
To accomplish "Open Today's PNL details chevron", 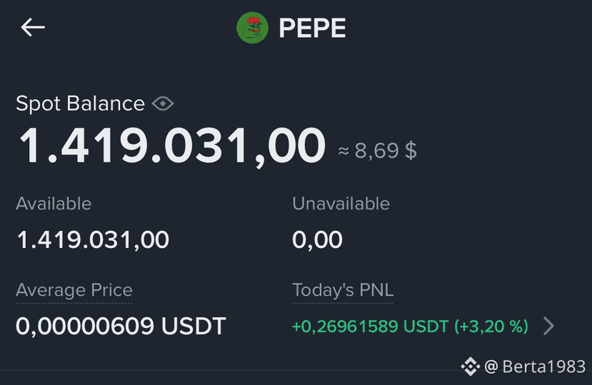I will (548, 326).
